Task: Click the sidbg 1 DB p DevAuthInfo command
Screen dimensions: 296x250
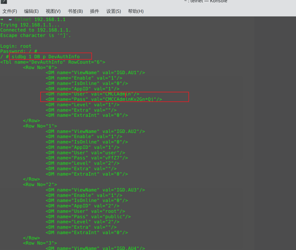Action: 45,57
